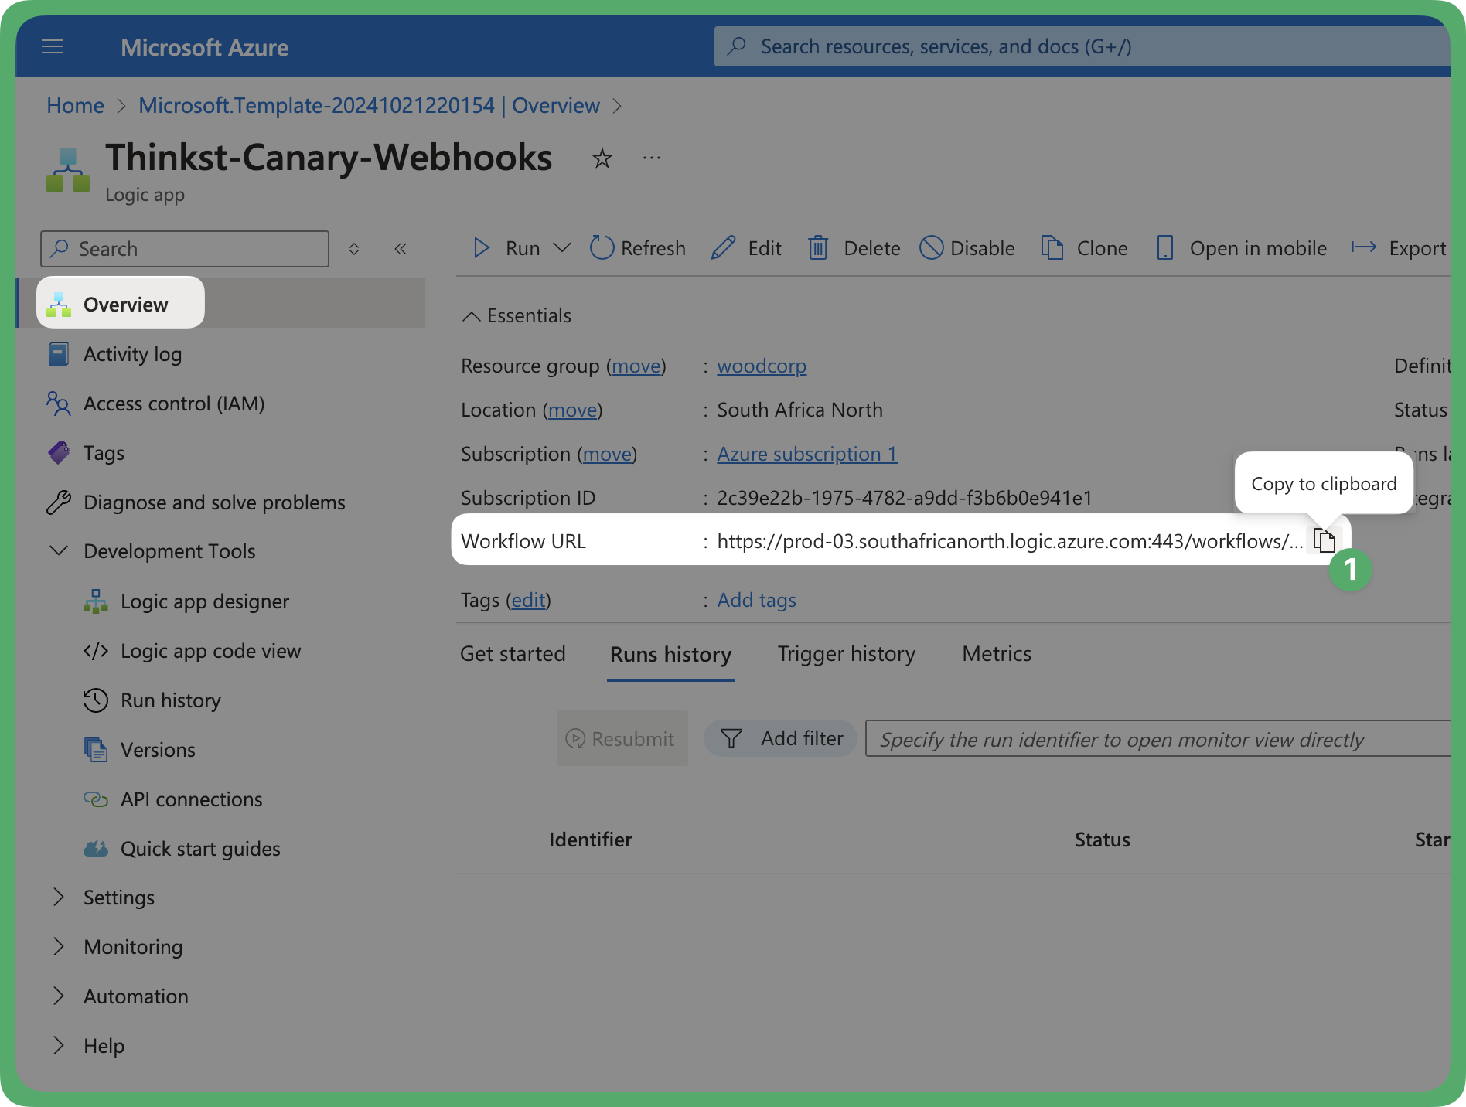Click move link for Resource group
The image size is (1466, 1107).
point(636,366)
